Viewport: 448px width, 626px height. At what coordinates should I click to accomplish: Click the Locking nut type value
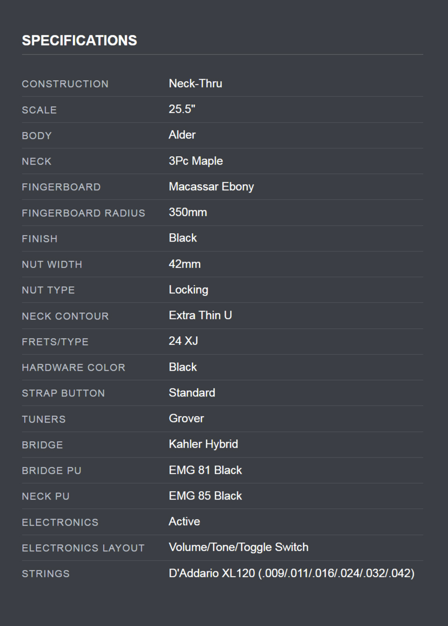point(188,290)
